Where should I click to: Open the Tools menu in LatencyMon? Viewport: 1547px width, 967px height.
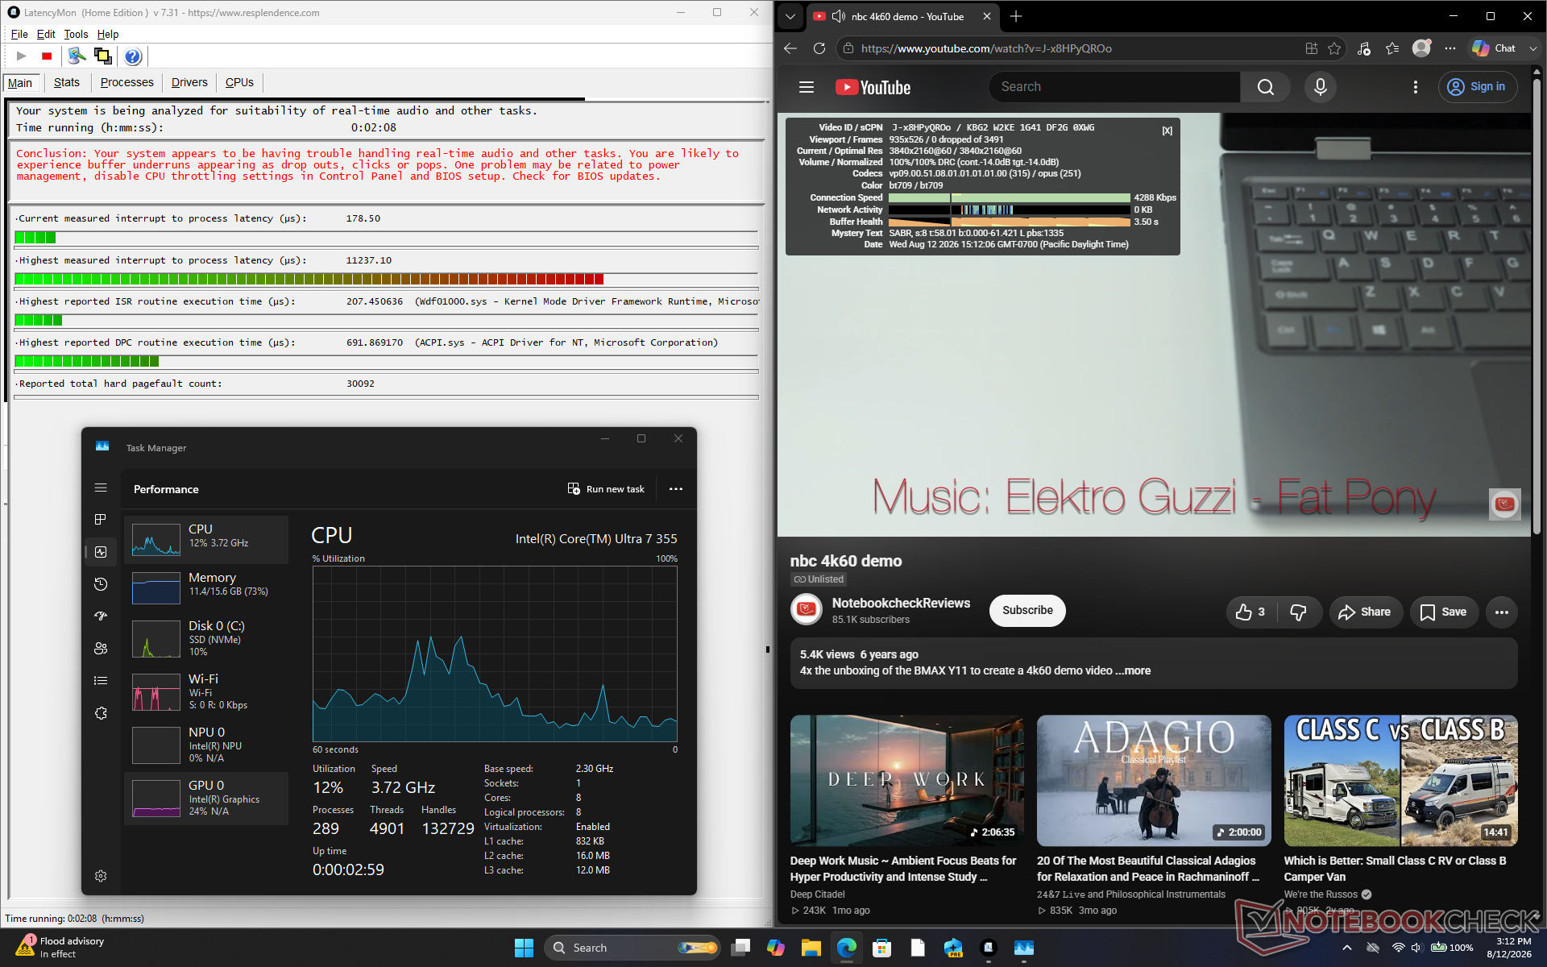(76, 34)
